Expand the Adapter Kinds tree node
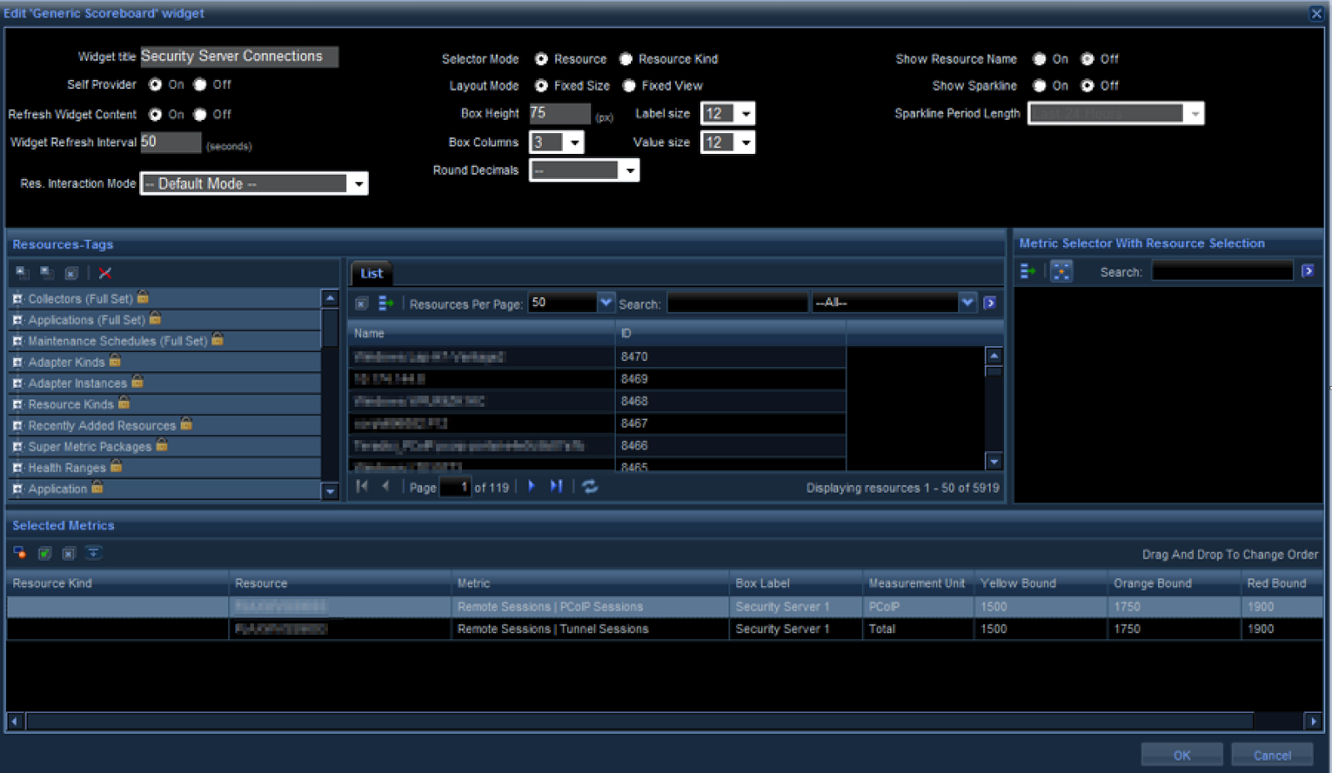1332x773 pixels. tap(17, 363)
